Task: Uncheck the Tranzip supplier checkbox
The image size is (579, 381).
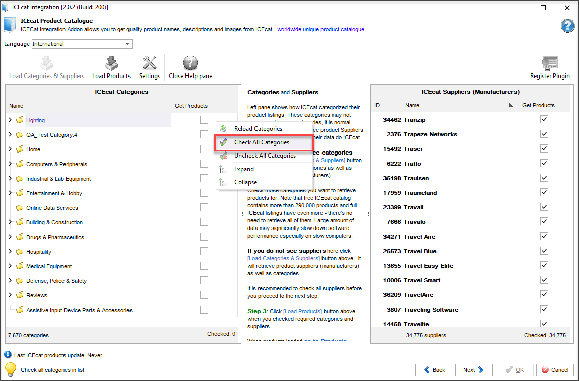Action: (x=544, y=119)
